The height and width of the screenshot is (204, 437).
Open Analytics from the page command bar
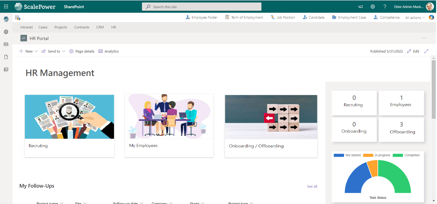pos(108,51)
